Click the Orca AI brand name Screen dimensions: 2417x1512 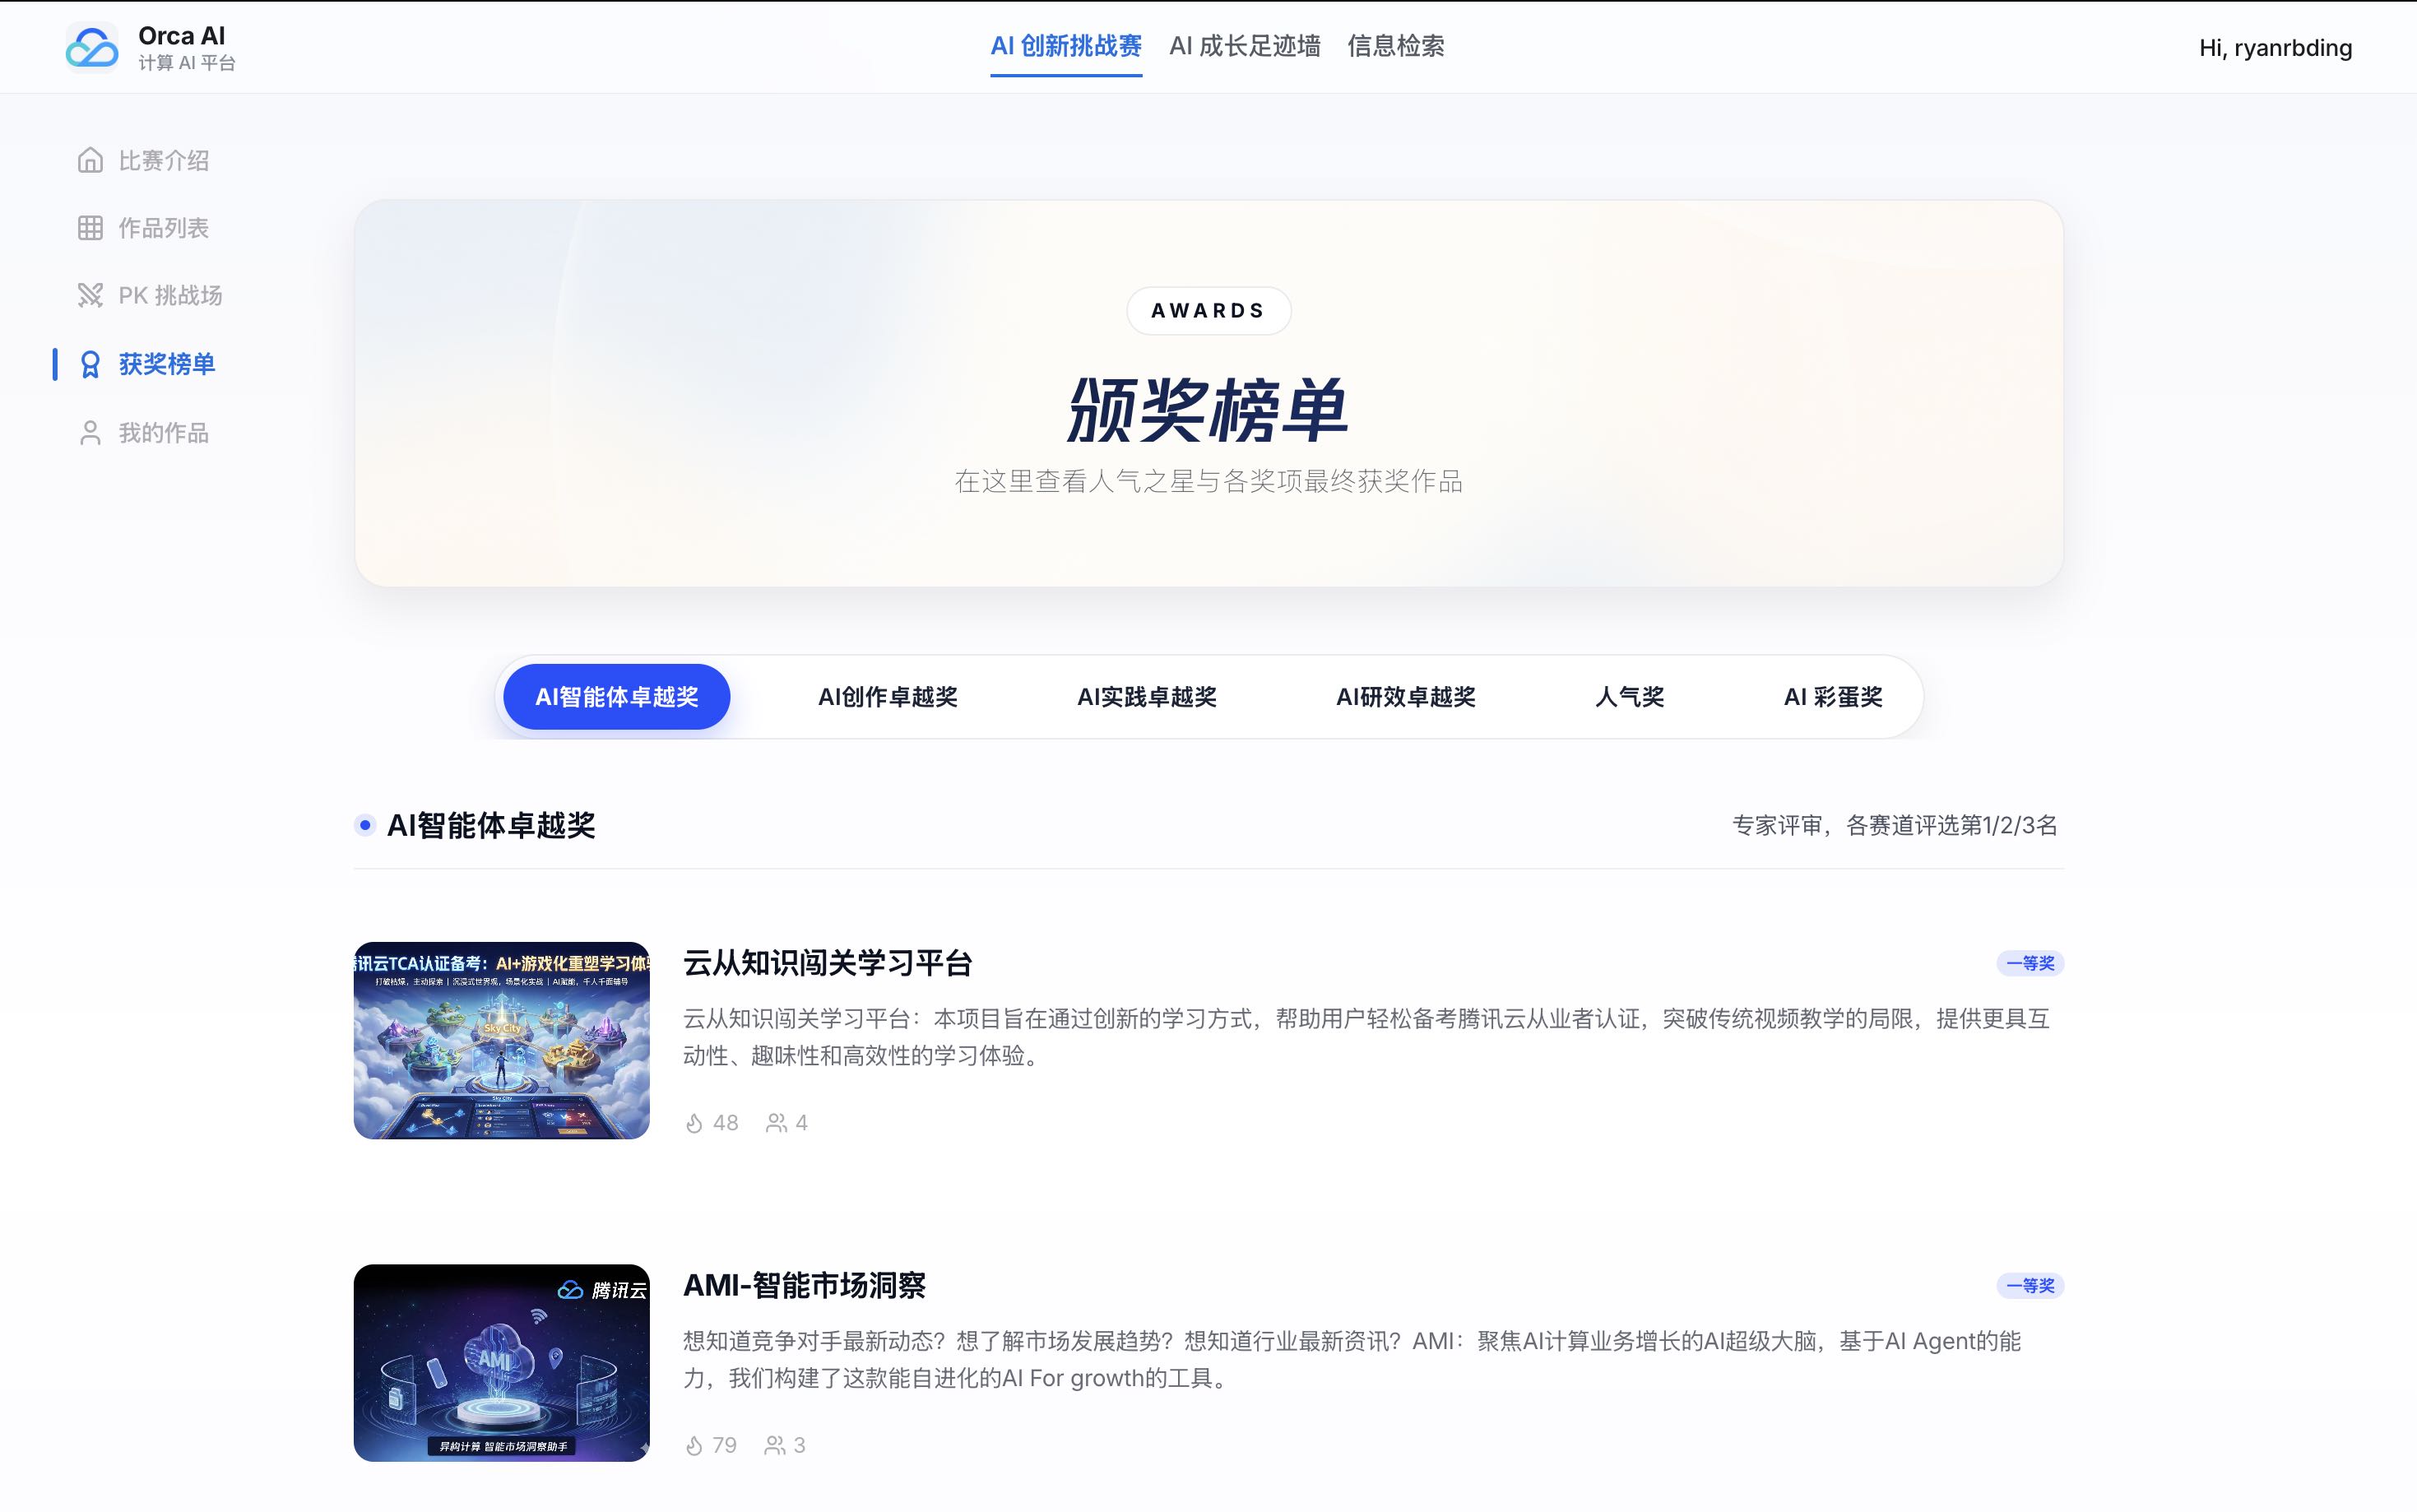tap(182, 35)
